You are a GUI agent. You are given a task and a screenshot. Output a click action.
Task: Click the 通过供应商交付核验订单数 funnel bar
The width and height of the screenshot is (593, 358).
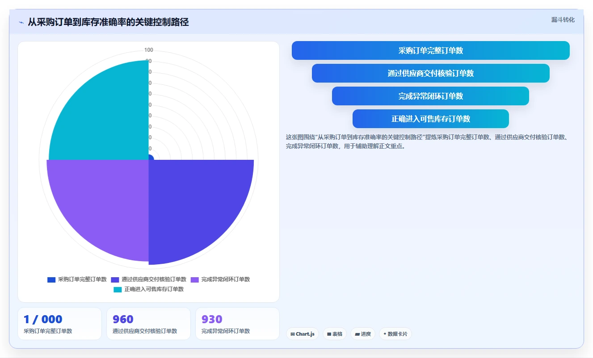(x=431, y=73)
